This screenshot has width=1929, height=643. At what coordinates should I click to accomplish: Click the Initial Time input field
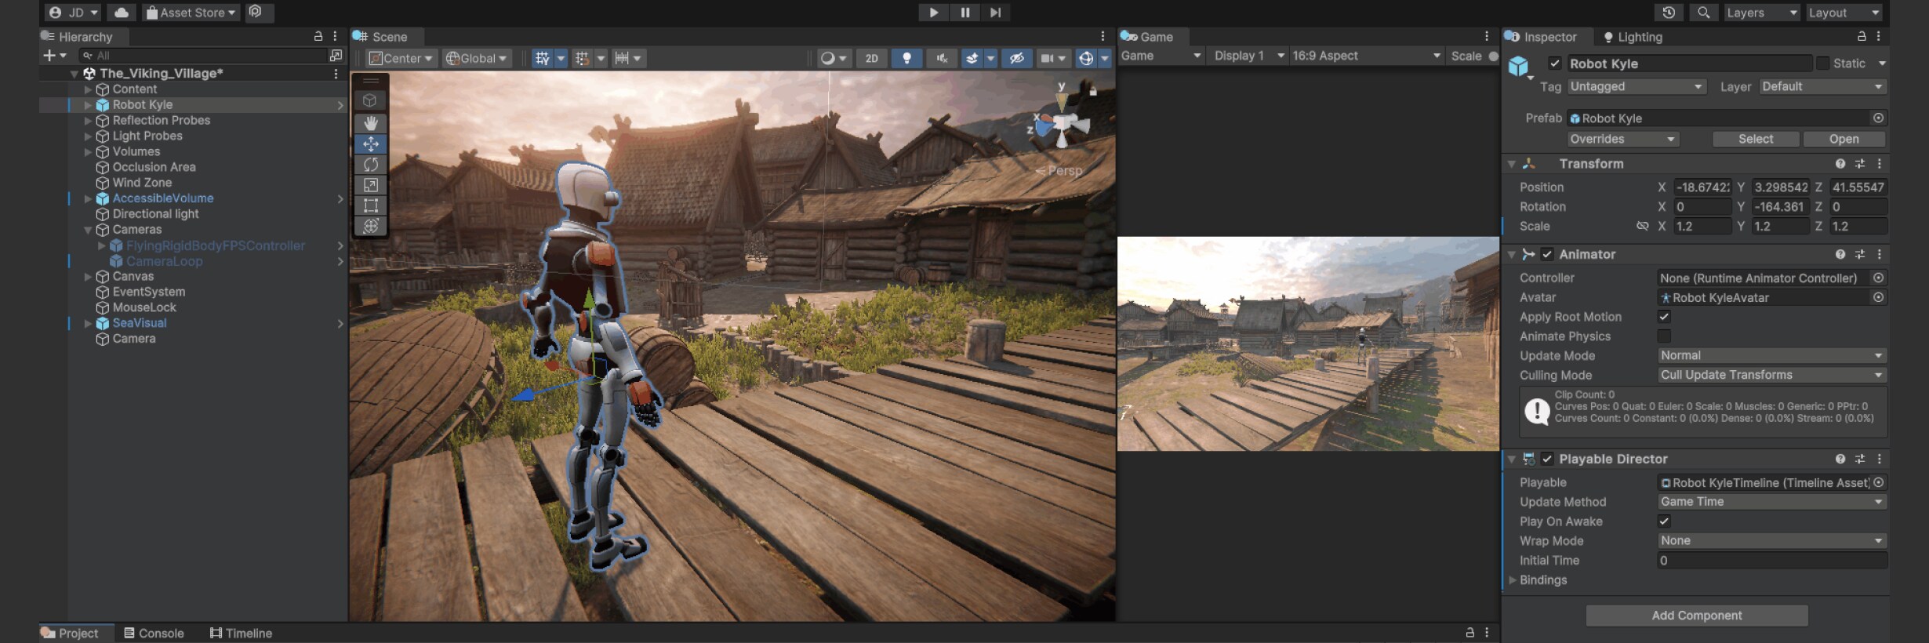1771,561
